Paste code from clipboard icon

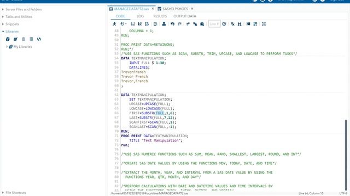pyautogui.click(x=202, y=24)
